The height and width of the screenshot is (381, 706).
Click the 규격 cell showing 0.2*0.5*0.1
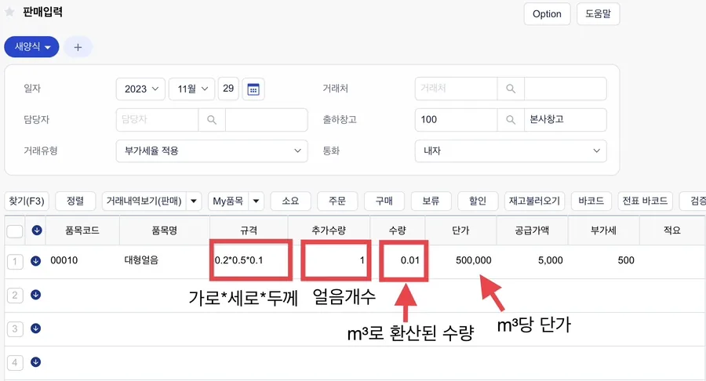251,260
